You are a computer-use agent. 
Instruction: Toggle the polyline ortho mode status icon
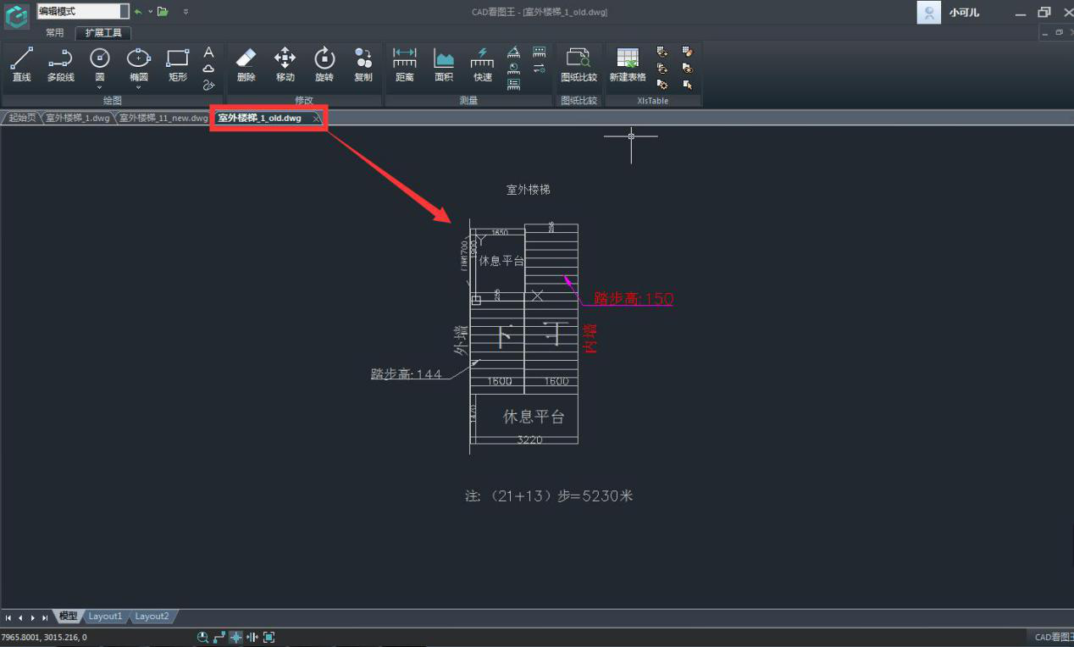point(219,638)
